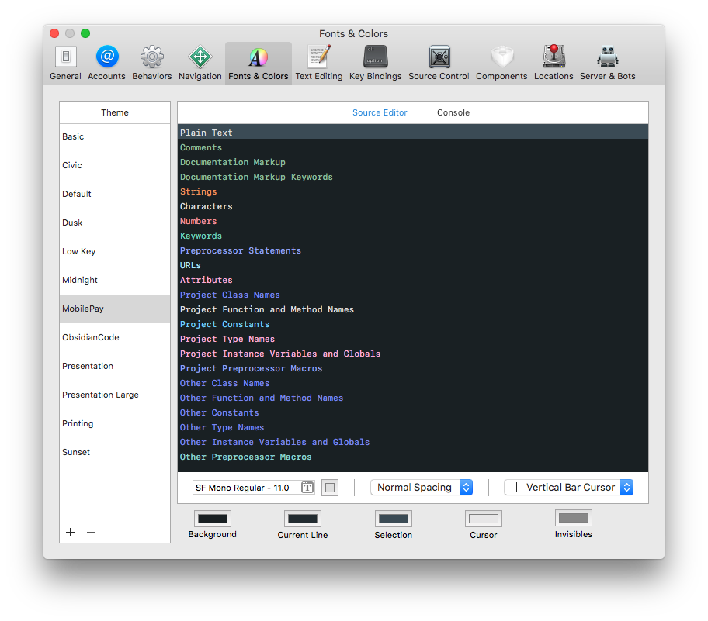Select the Characters syntax row
This screenshot has width=708, height=621.
pyautogui.click(x=413, y=206)
